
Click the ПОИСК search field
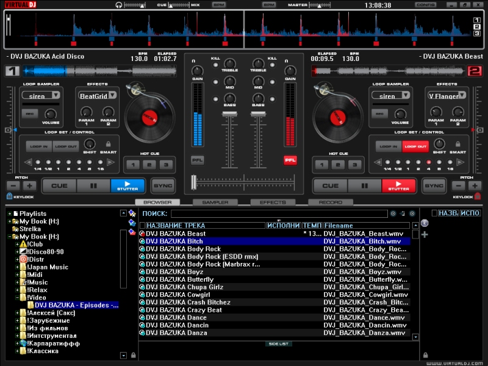coord(279,213)
